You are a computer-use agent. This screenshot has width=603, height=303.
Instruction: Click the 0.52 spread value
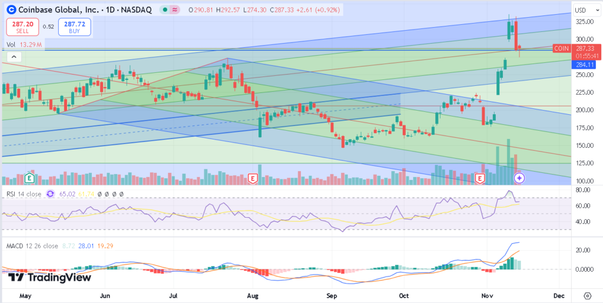[48, 27]
